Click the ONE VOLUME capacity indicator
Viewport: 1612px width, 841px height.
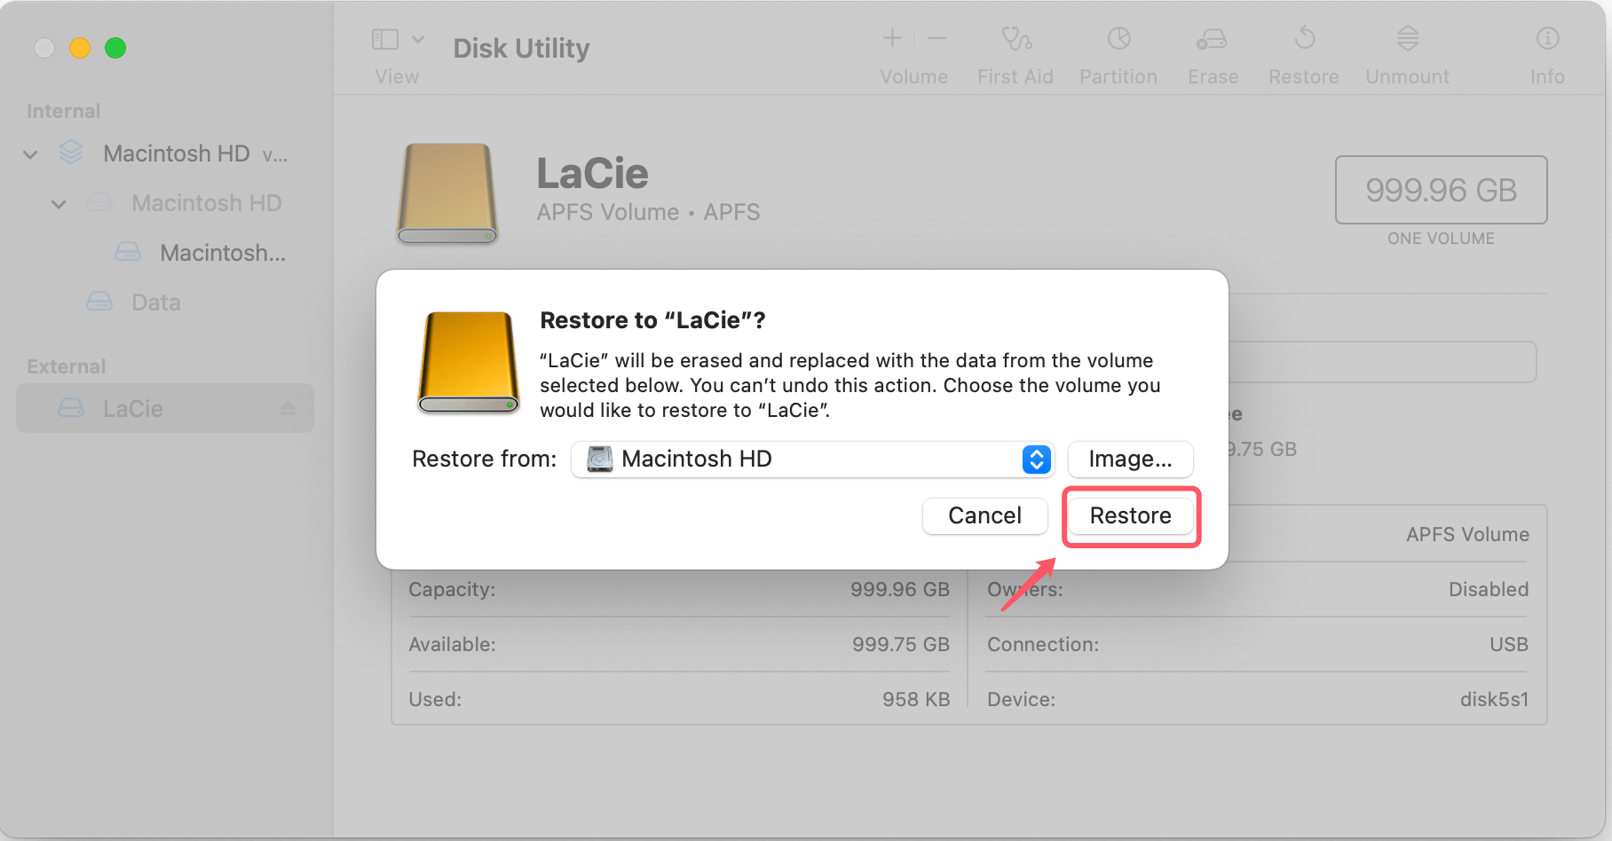1440,190
